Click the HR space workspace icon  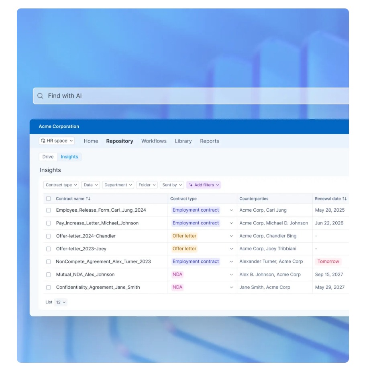click(x=44, y=141)
